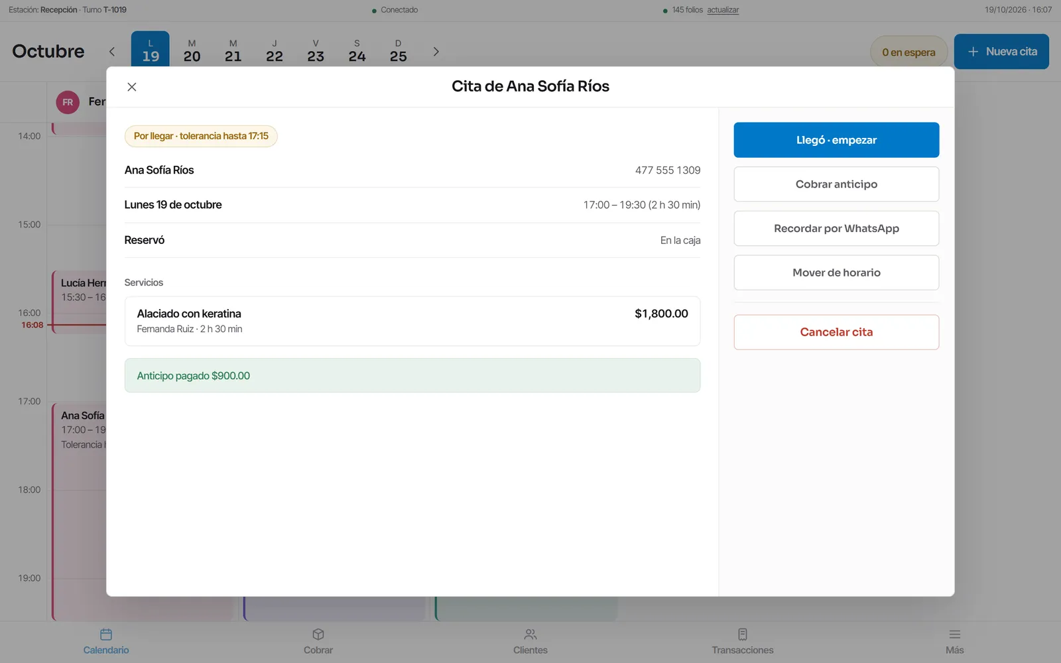Select Wednesday 21 in the week strip

233,50
